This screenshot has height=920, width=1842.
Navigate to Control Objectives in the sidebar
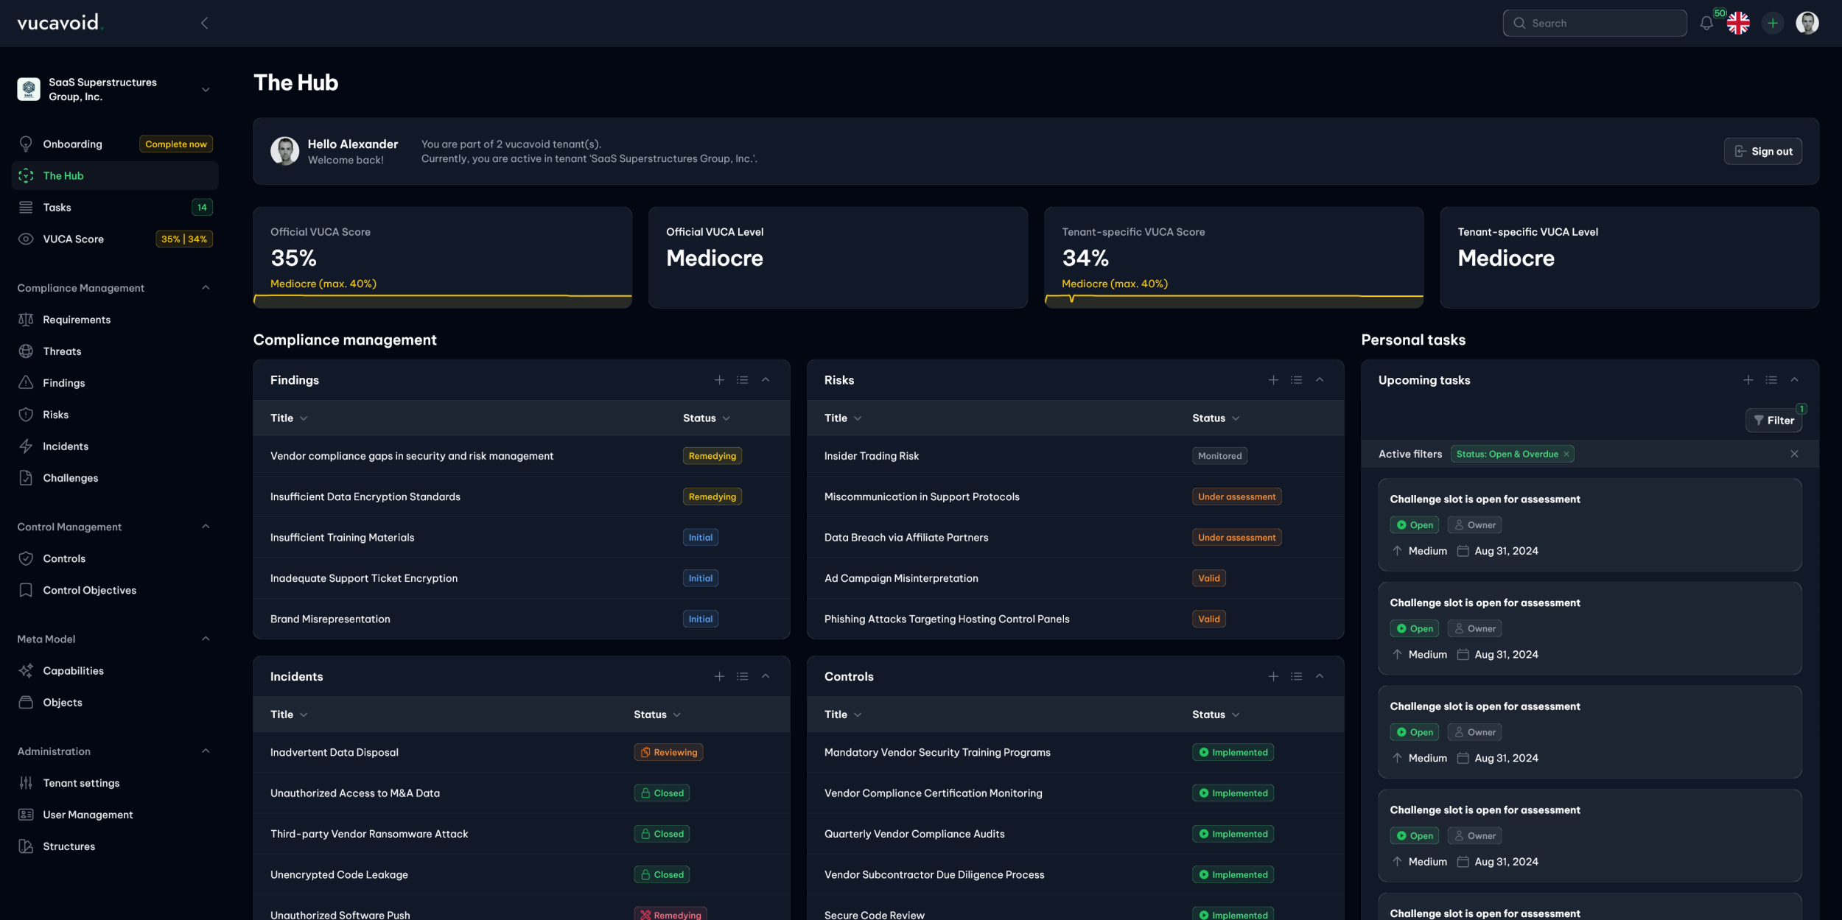[89, 589]
